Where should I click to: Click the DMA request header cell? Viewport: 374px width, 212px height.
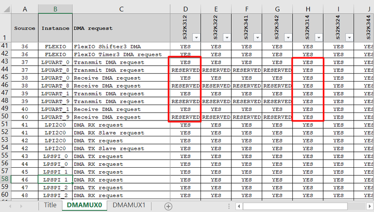point(121,28)
